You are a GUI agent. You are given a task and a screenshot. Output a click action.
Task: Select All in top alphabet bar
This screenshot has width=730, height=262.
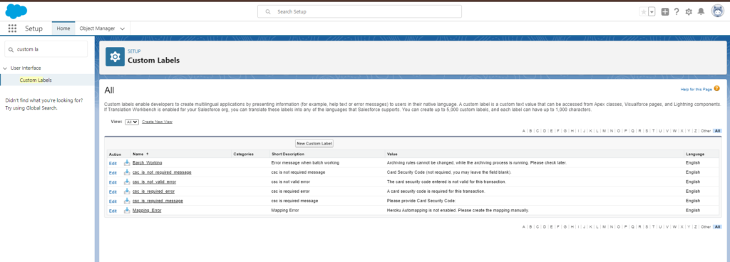(717, 131)
